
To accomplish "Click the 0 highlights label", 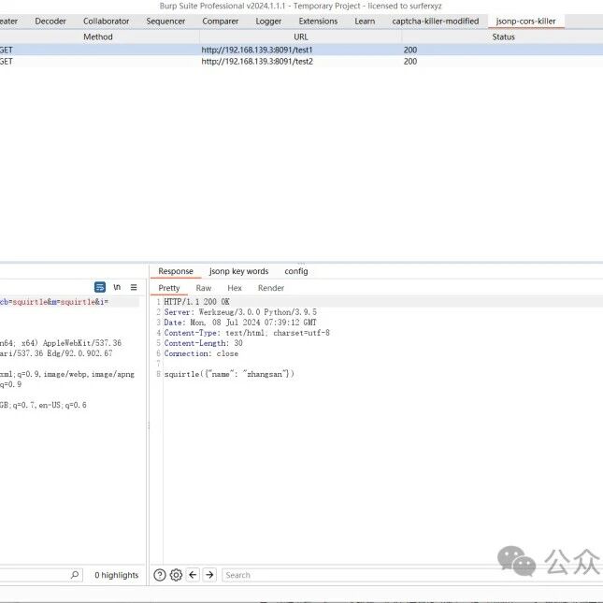I will click(x=117, y=575).
